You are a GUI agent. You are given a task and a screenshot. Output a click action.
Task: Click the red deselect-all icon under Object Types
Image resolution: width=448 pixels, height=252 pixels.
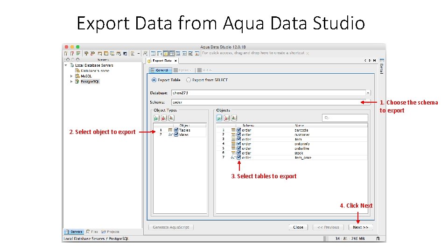tap(164, 118)
